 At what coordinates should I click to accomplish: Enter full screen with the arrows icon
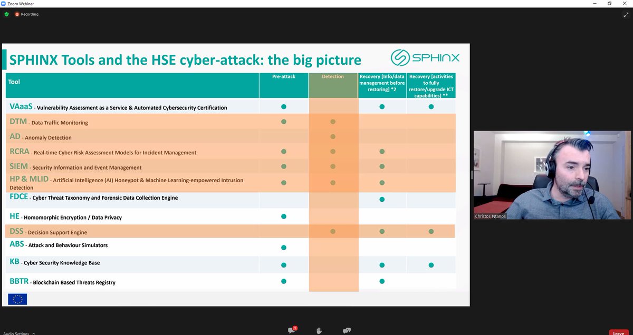626,14
